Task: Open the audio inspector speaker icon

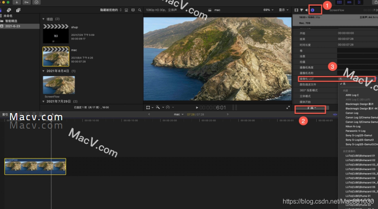Action: pos(307,10)
